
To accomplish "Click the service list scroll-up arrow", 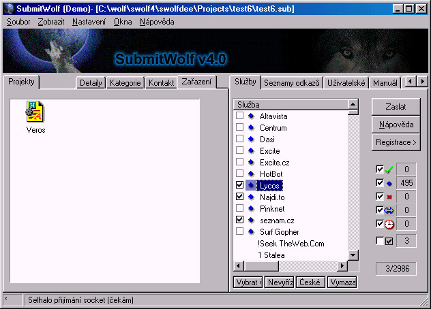I will tap(353, 104).
